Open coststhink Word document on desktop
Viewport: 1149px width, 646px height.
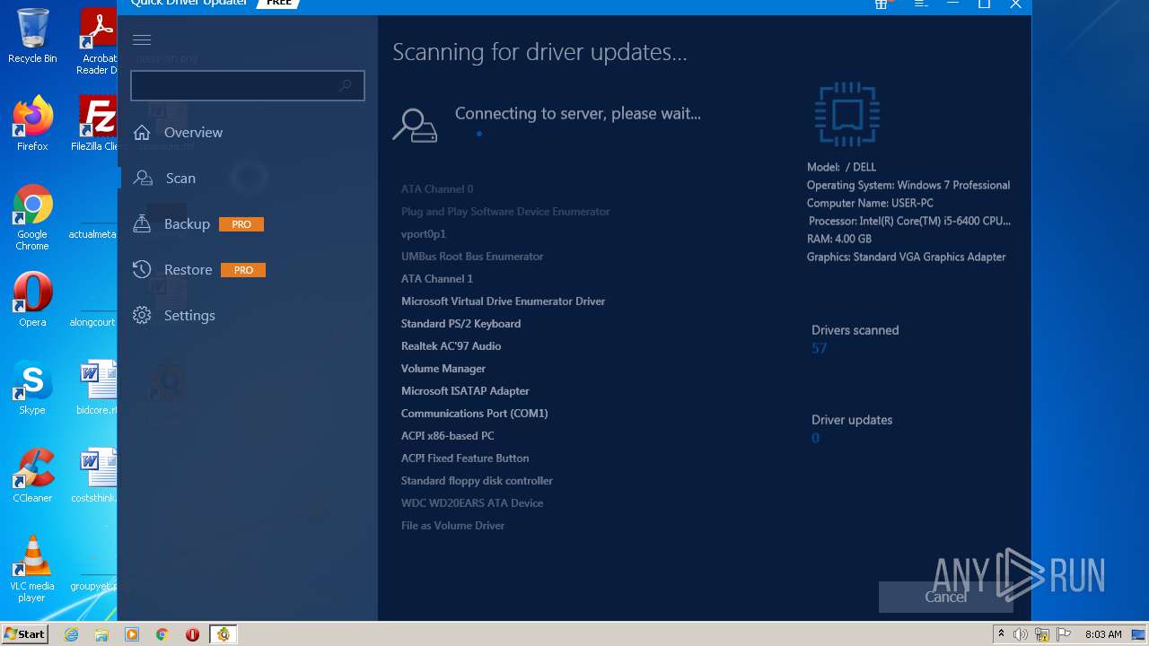(95, 476)
